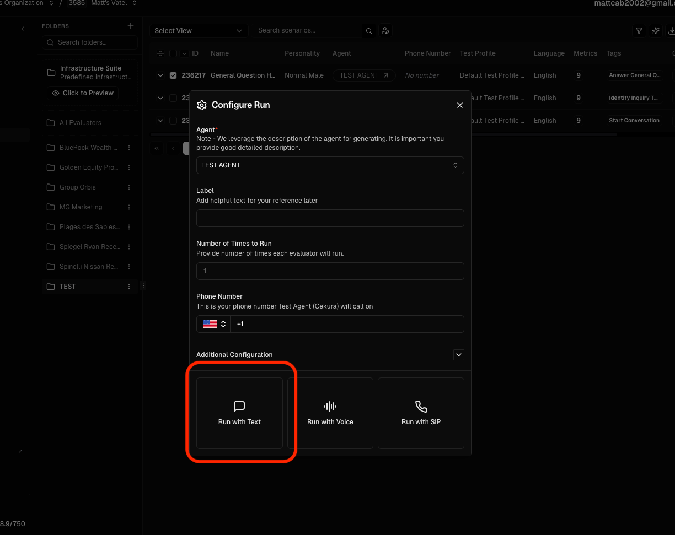This screenshot has height=535, width=675.
Task: Open the Select View dropdown
Action: (198, 31)
